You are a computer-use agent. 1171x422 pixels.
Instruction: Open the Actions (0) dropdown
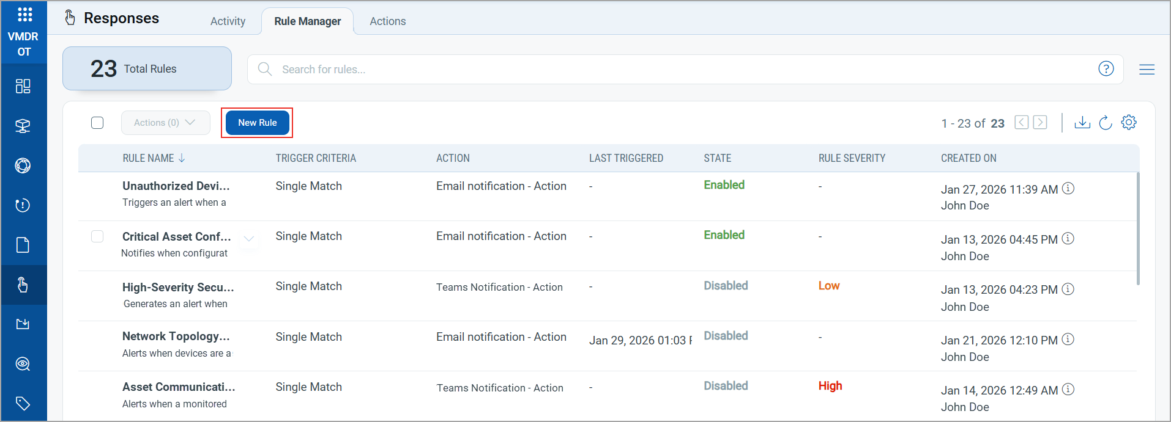pyautogui.click(x=165, y=123)
